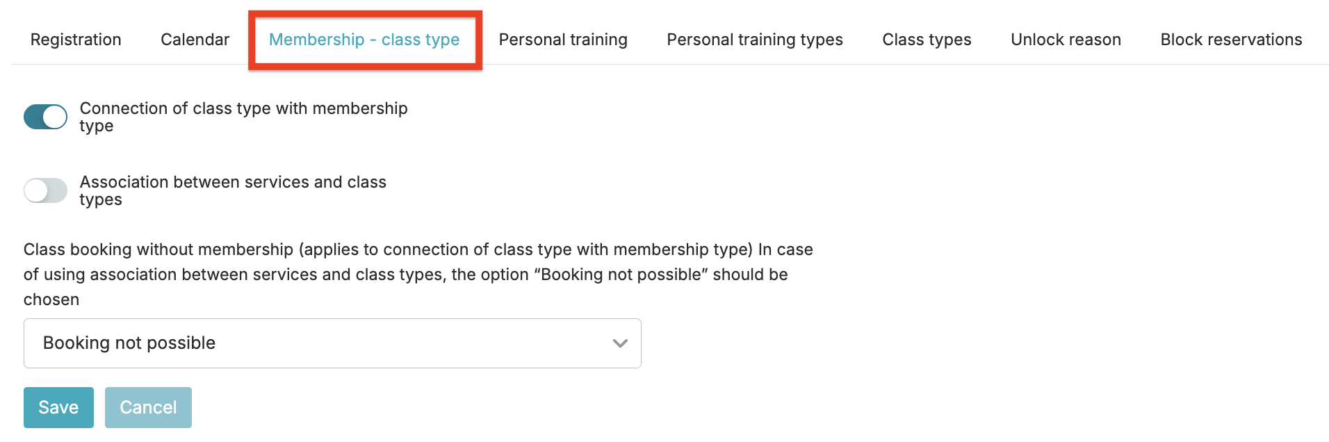Open the Registration tab
Screen dimensions: 1329x442
(x=76, y=40)
